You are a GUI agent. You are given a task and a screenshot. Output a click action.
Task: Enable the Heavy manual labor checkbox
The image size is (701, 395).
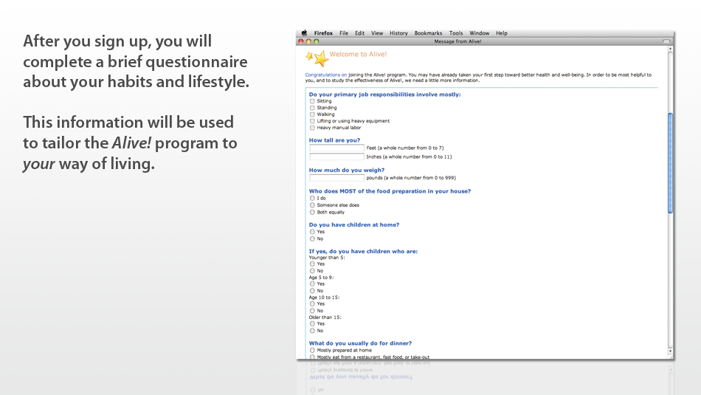click(312, 128)
